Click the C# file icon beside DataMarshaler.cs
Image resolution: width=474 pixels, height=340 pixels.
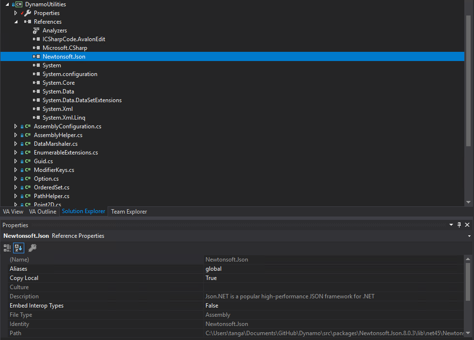pos(29,143)
